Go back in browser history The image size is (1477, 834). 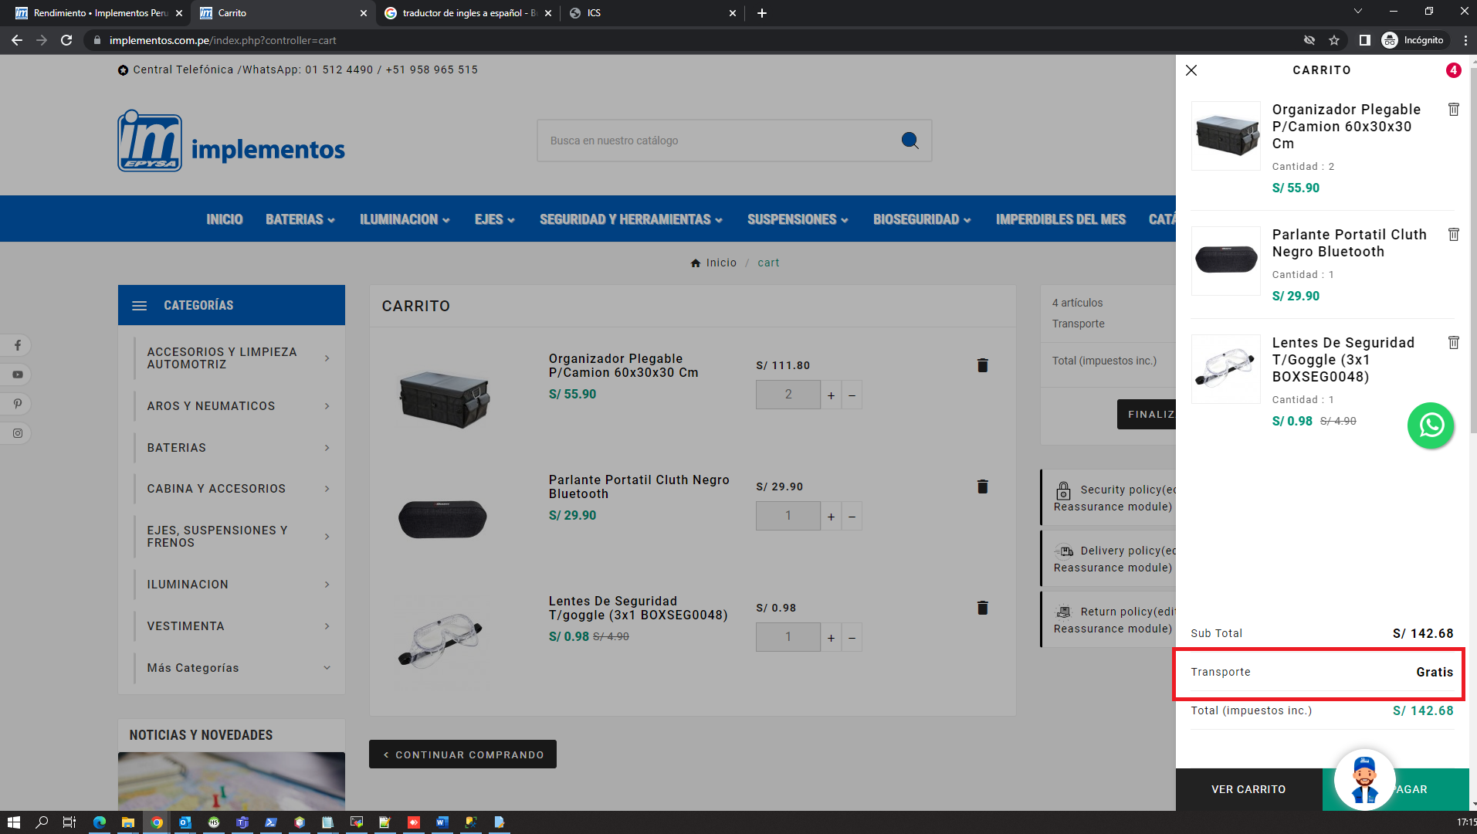click(17, 40)
